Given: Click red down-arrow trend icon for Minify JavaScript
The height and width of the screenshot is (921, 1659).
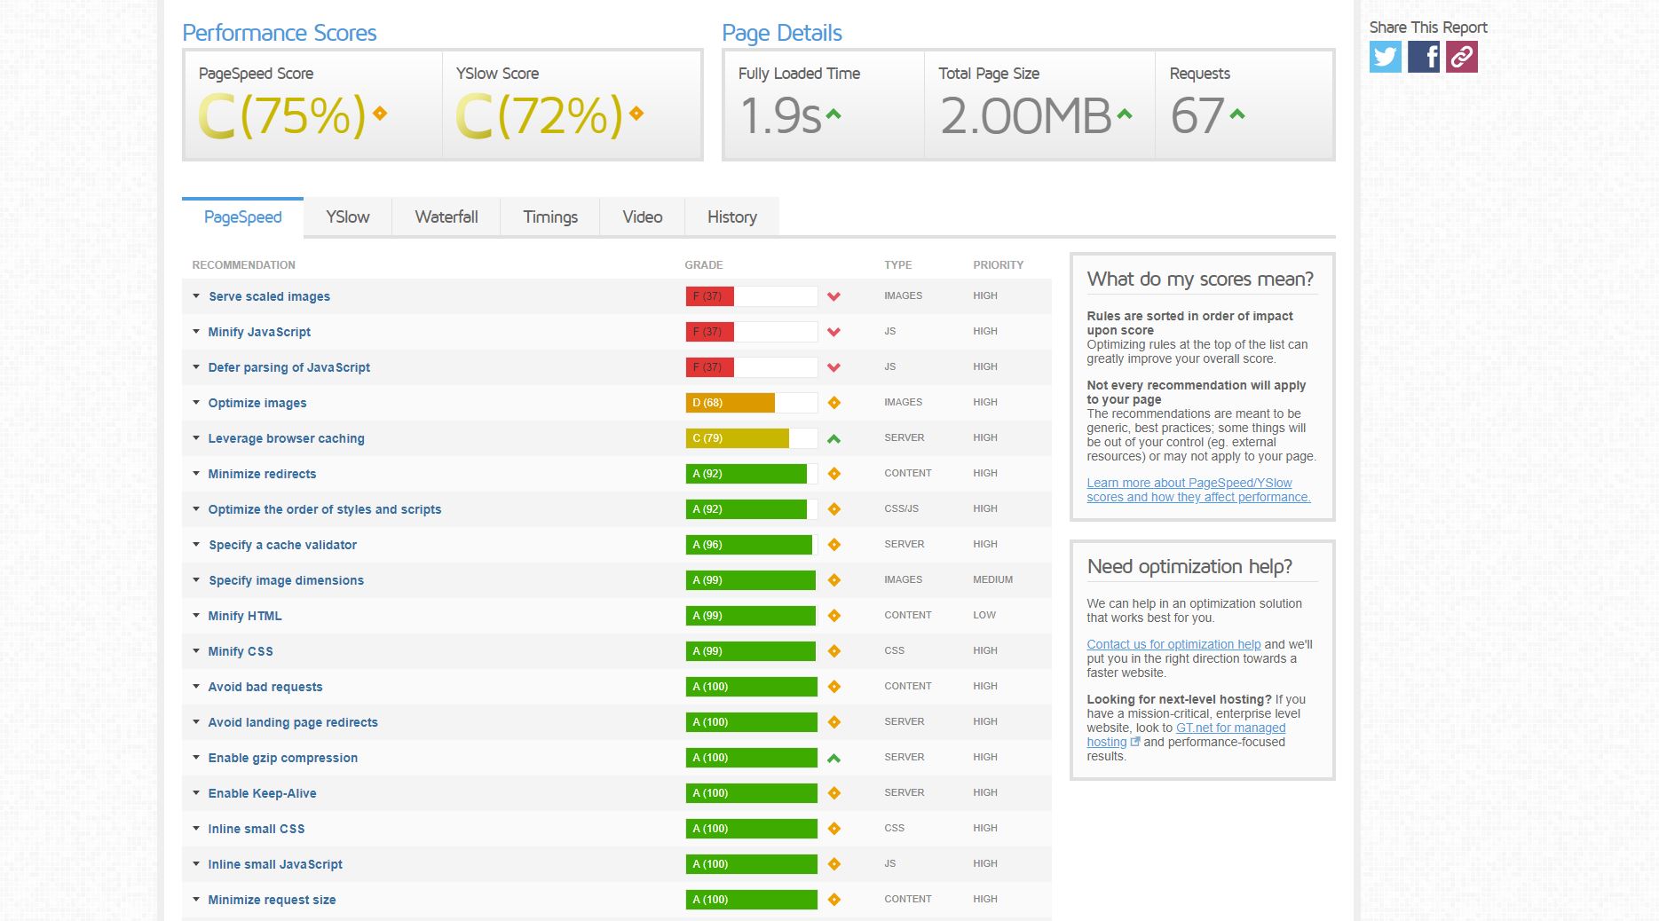Looking at the screenshot, I should point(833,332).
